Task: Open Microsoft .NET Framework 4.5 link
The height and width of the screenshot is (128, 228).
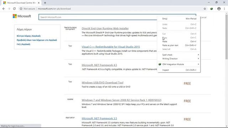Action: [99, 65]
